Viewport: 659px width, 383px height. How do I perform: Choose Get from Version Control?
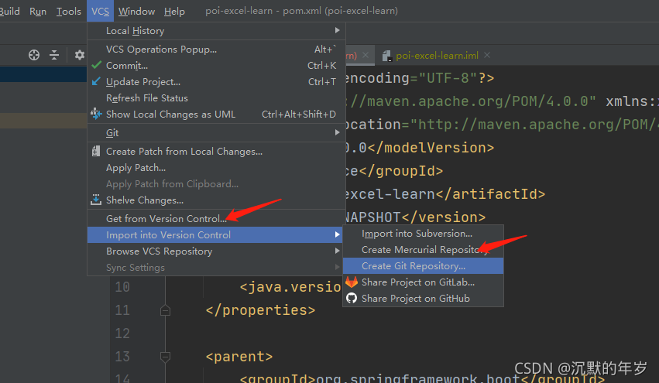coord(217,218)
